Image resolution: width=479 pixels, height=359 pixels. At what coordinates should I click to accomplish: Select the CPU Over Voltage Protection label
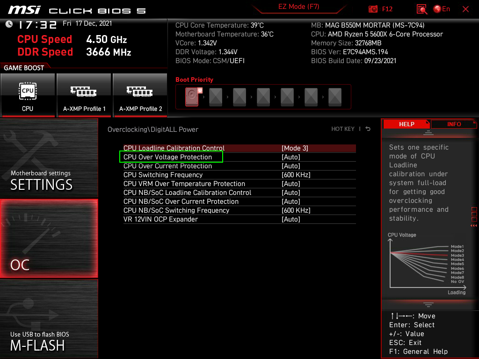167,157
